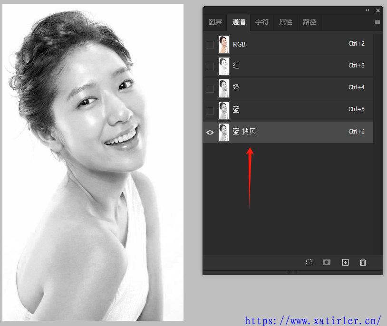The width and height of the screenshot is (387, 326).
Task: Open the panel options menu icon
Action: (x=377, y=22)
